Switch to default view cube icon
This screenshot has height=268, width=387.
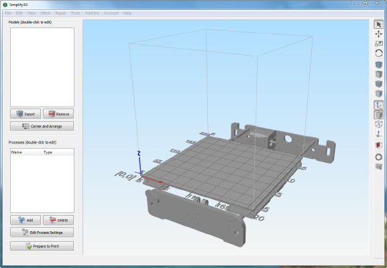tap(378, 65)
